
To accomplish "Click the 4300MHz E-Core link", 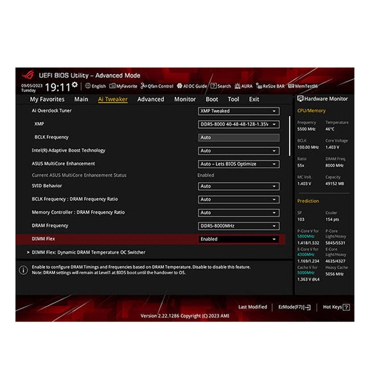I will [306, 254].
